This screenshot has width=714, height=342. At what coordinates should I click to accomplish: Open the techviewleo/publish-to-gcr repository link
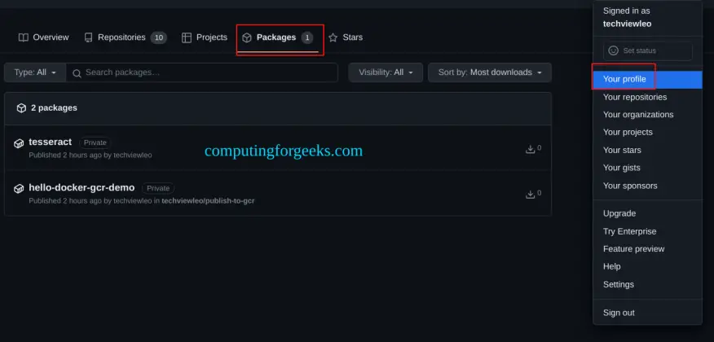click(x=208, y=200)
